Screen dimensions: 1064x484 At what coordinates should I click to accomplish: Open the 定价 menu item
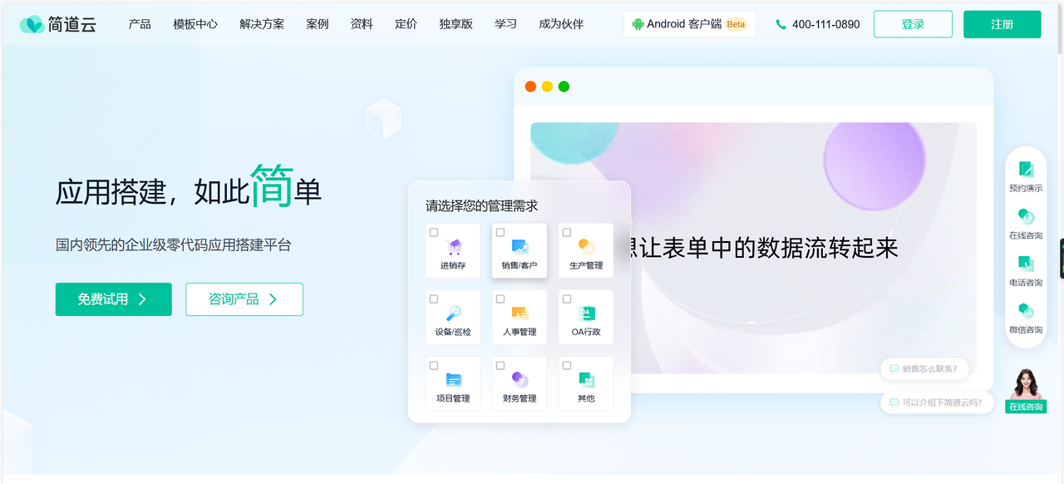click(x=406, y=24)
